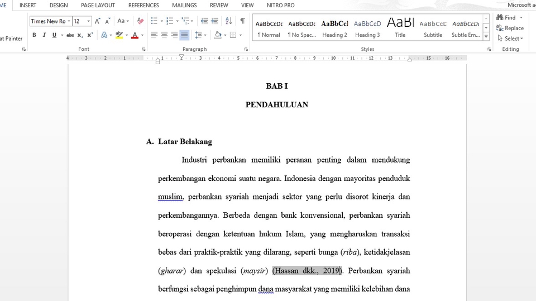Click Increase Font Size icon
Image resolution: width=536 pixels, height=301 pixels.
point(97,21)
